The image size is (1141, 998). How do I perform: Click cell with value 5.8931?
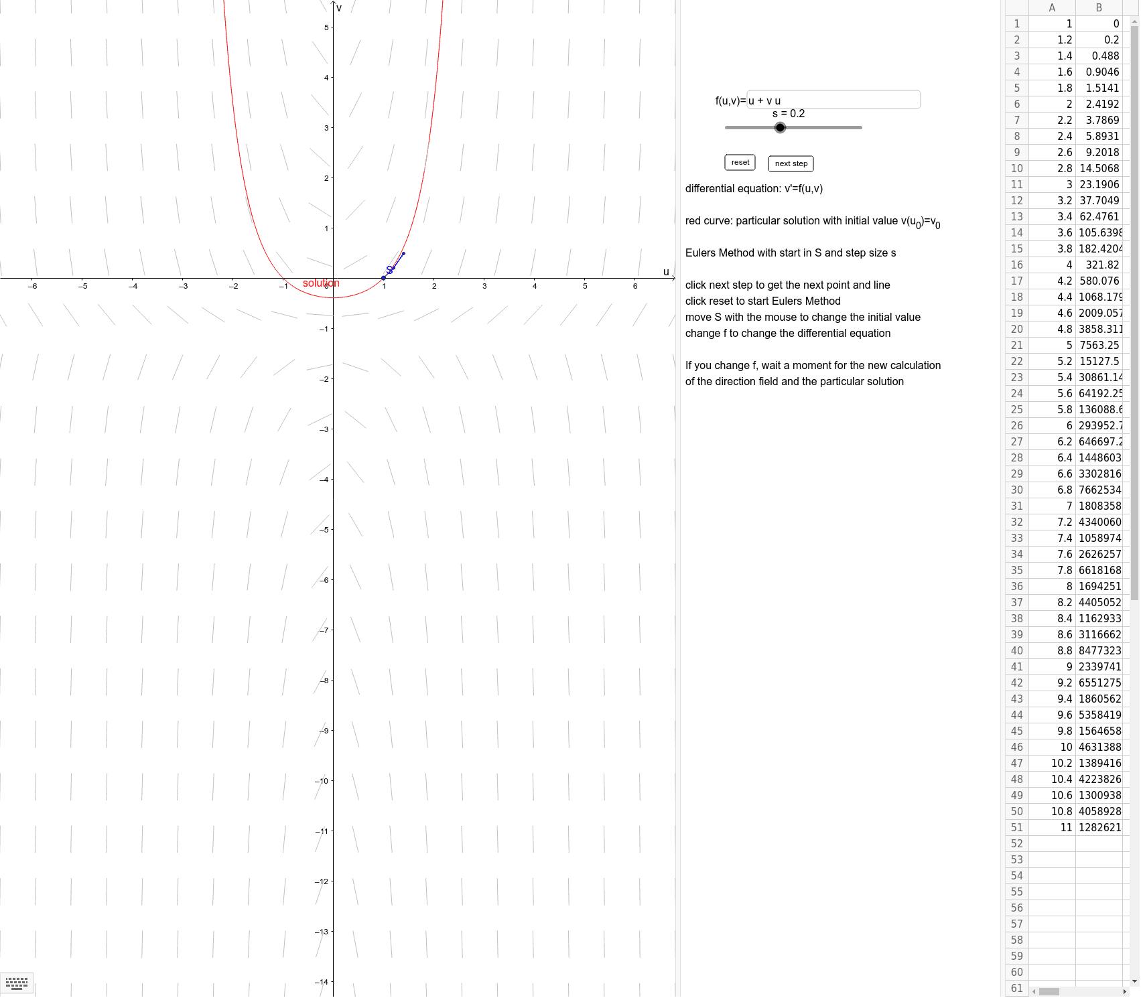(1099, 136)
